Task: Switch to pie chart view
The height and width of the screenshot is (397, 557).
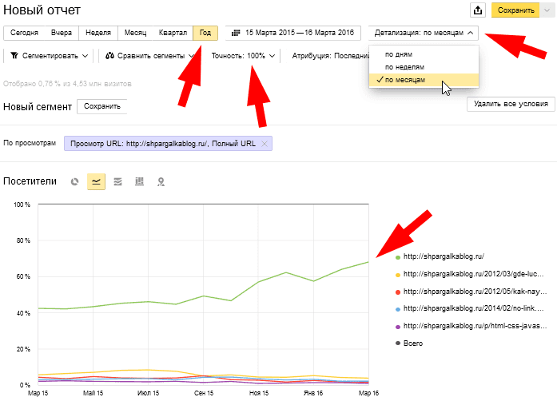Action: (74, 181)
